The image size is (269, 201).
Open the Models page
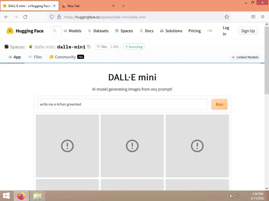(x=73, y=31)
